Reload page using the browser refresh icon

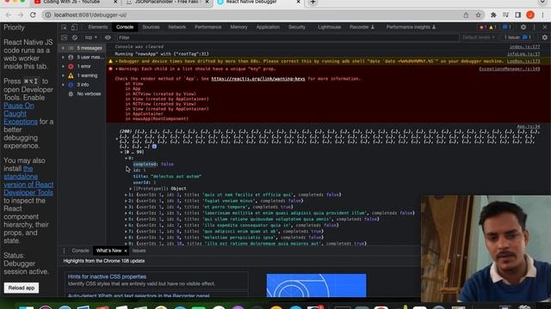33,15
